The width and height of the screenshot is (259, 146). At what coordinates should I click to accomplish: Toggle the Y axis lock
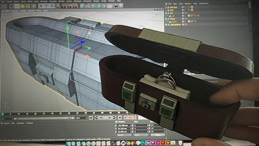tap(46, 6)
